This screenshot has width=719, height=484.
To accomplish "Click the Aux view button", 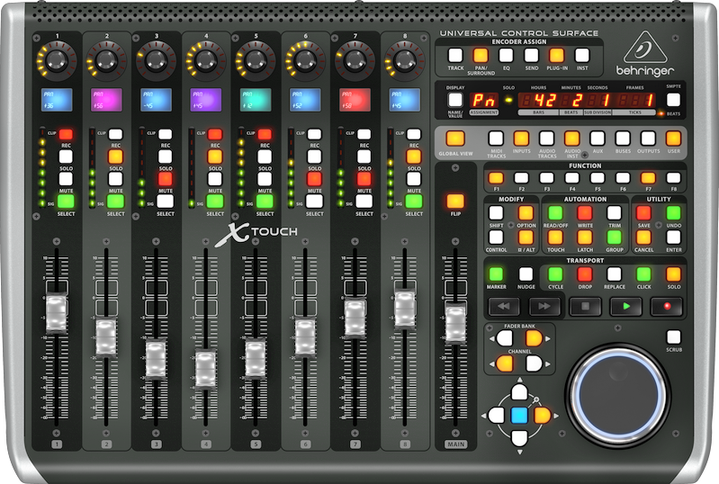I will tap(598, 139).
